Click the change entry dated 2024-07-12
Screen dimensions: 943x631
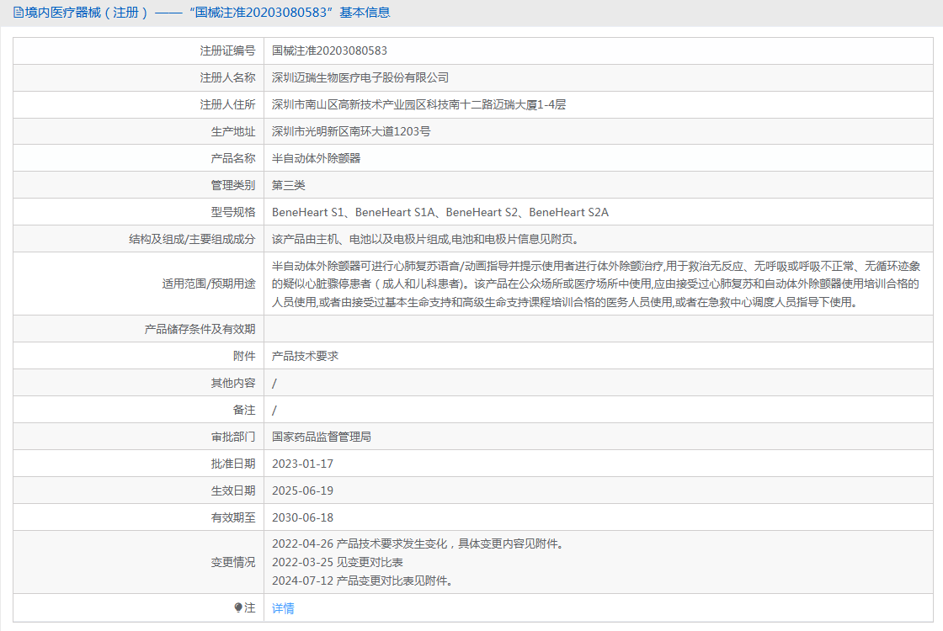pyautogui.click(x=362, y=581)
